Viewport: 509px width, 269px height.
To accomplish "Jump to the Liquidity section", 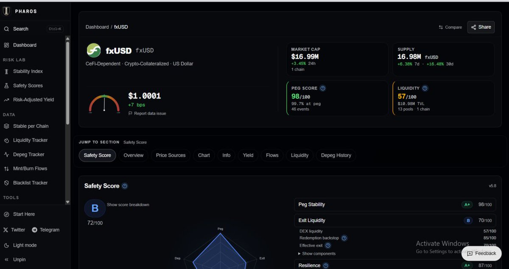I will 300,155.
